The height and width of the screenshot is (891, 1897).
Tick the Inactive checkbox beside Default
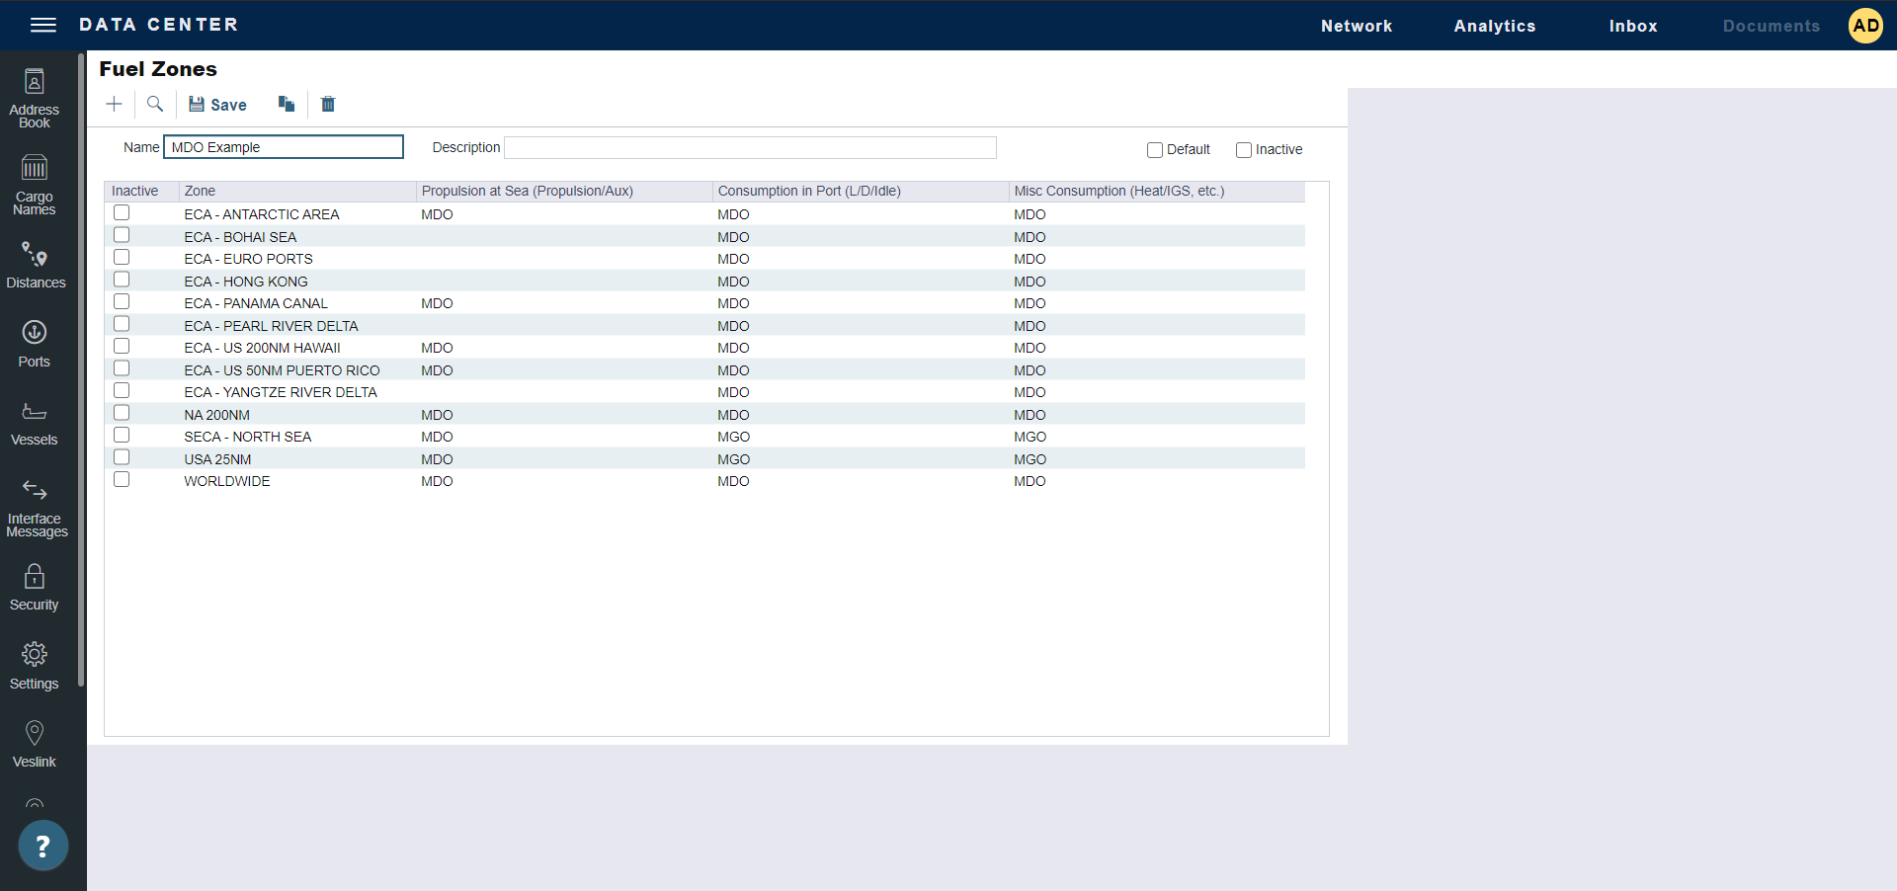(1244, 150)
